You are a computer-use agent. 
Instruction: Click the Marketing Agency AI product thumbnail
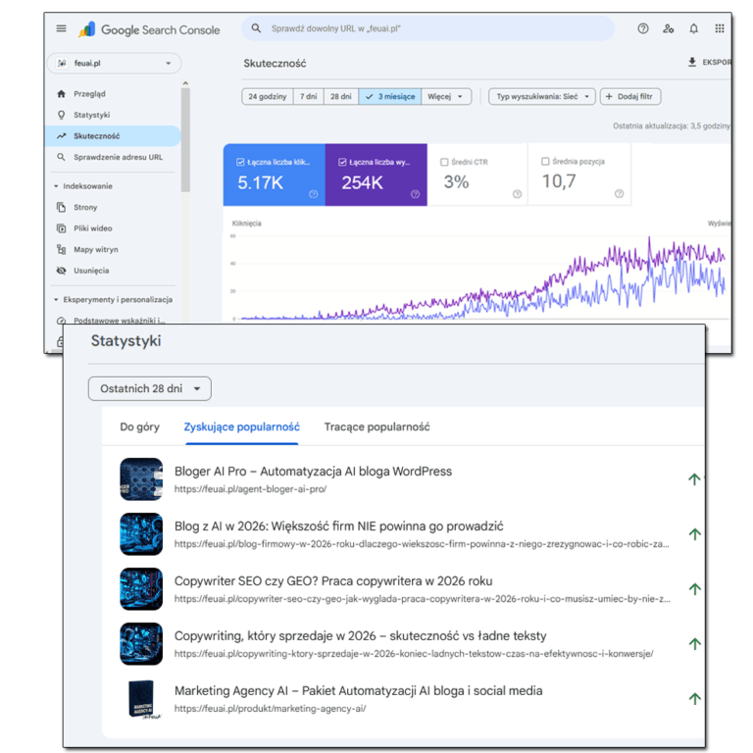141,699
